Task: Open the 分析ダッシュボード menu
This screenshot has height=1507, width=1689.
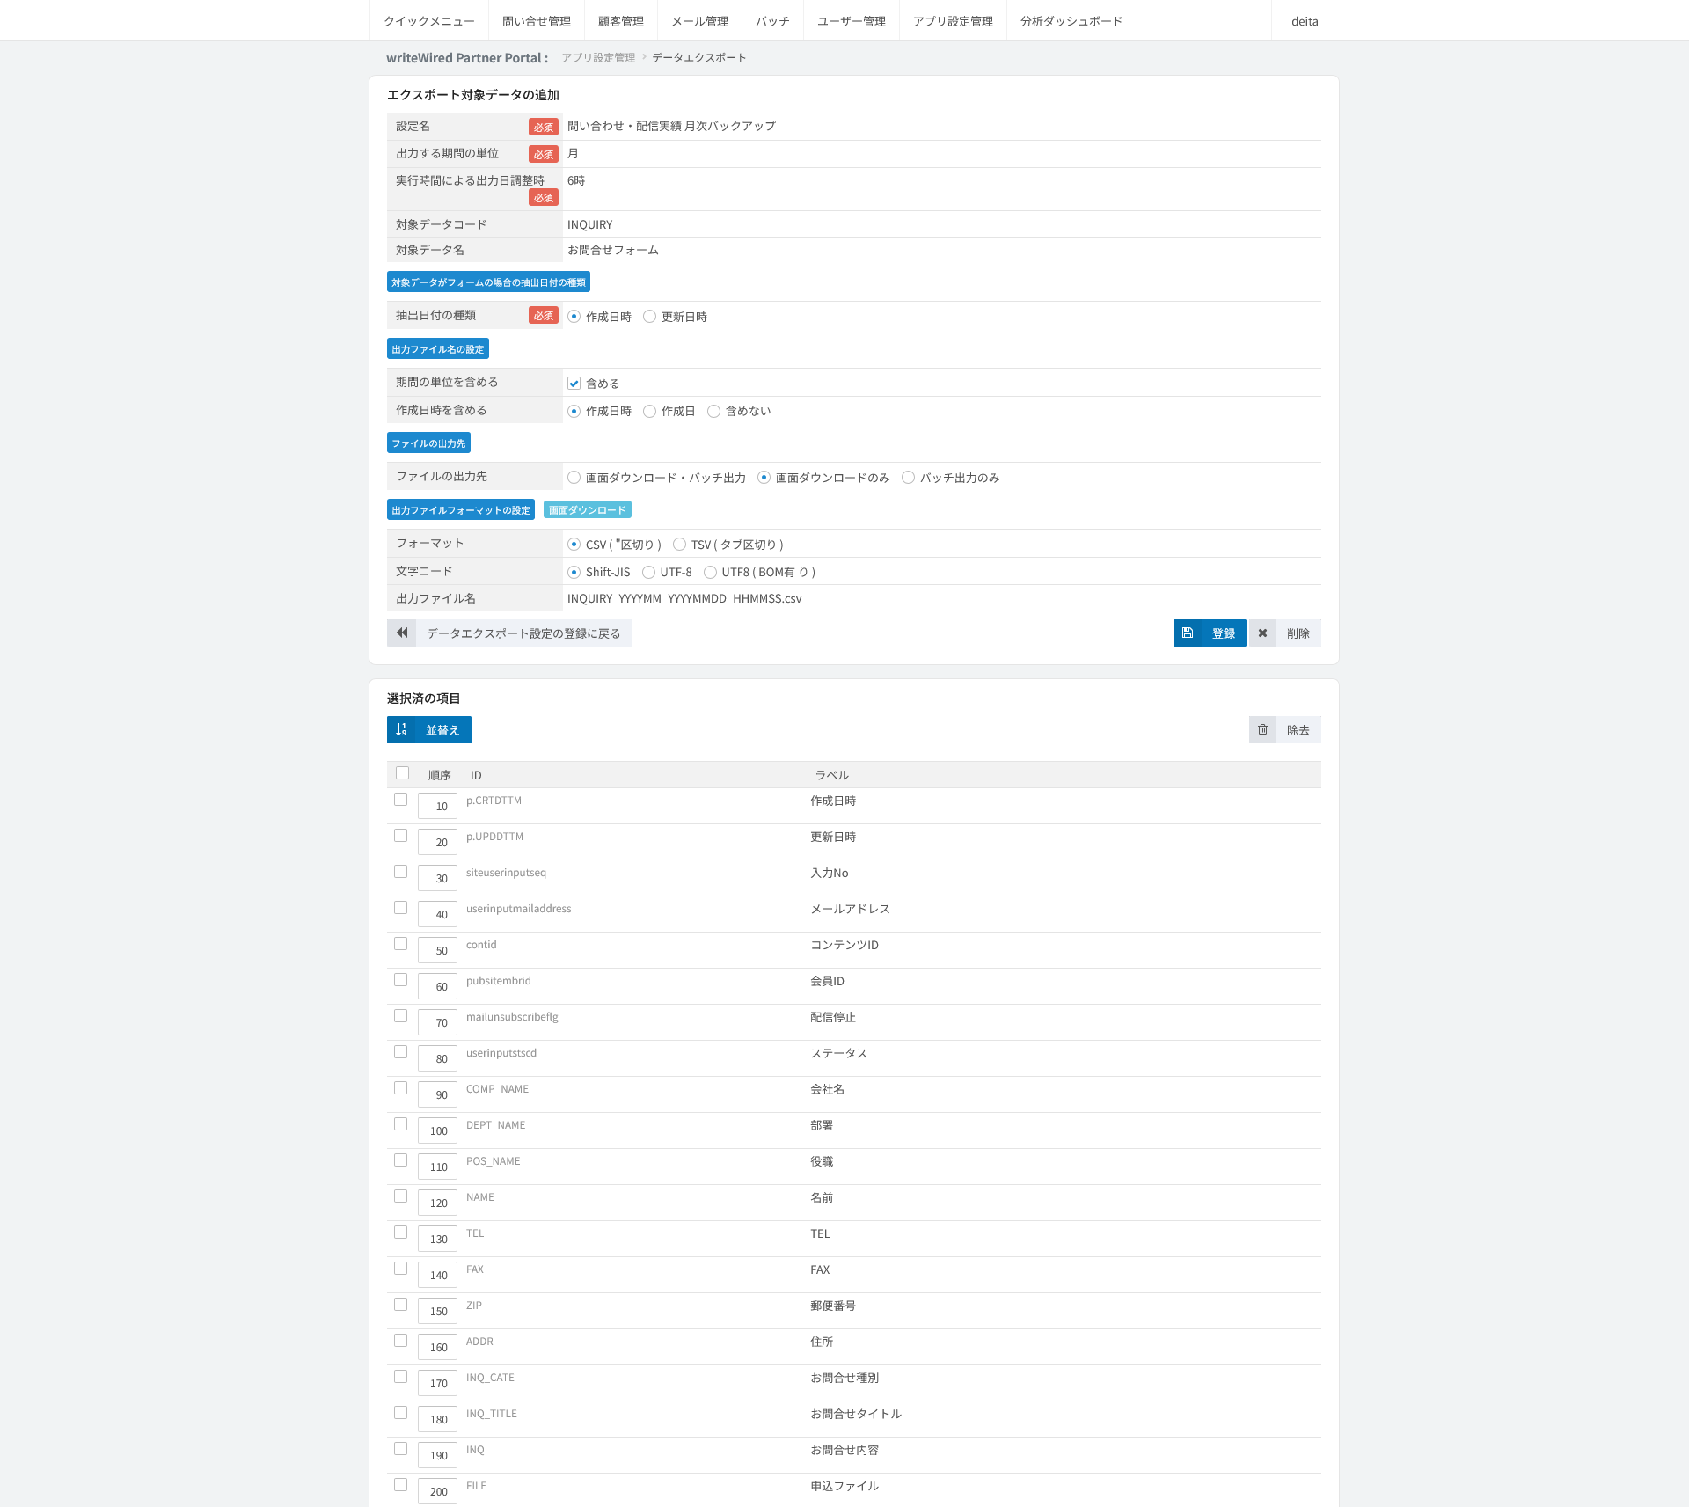Action: [x=1071, y=21]
